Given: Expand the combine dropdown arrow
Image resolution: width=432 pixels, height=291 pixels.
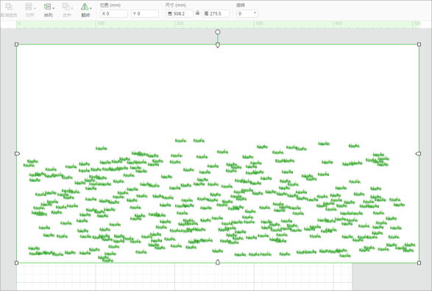Looking at the screenshot, I should tap(72, 8).
